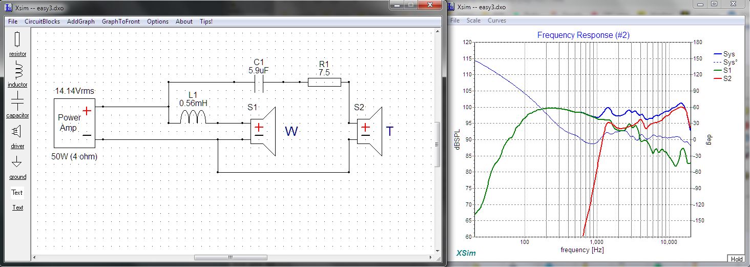Open the Scale menu in graph window
The image size is (750, 267).
[473, 20]
